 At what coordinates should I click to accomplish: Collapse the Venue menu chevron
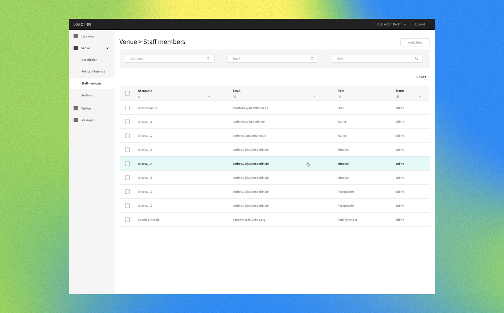[x=107, y=48]
